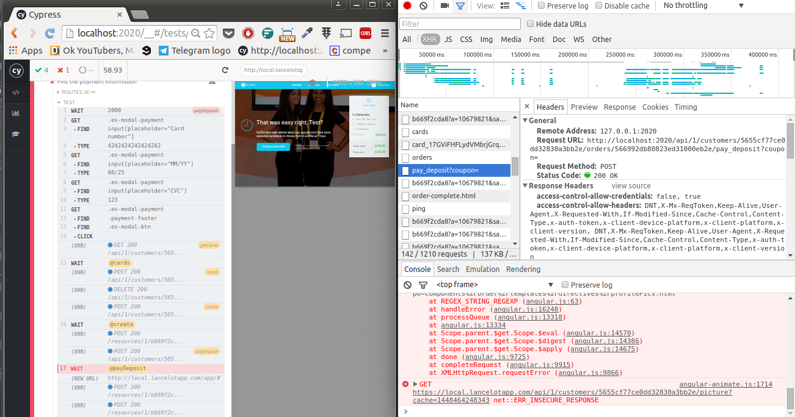Open the Telegram logo bookmark

tap(194, 51)
